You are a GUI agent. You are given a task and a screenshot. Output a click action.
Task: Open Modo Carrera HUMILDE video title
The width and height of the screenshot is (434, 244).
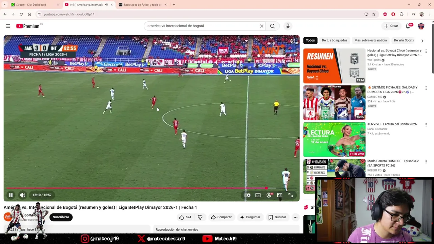pos(393,163)
